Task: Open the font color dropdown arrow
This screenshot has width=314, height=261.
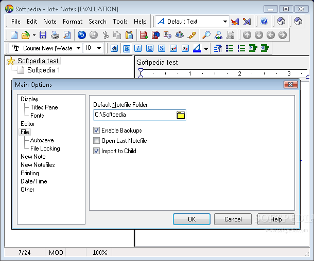Action: [206, 49]
